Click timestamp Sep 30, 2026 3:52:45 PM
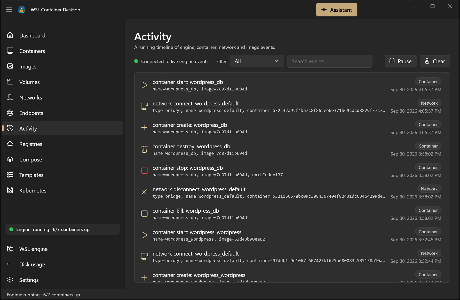 416,240
